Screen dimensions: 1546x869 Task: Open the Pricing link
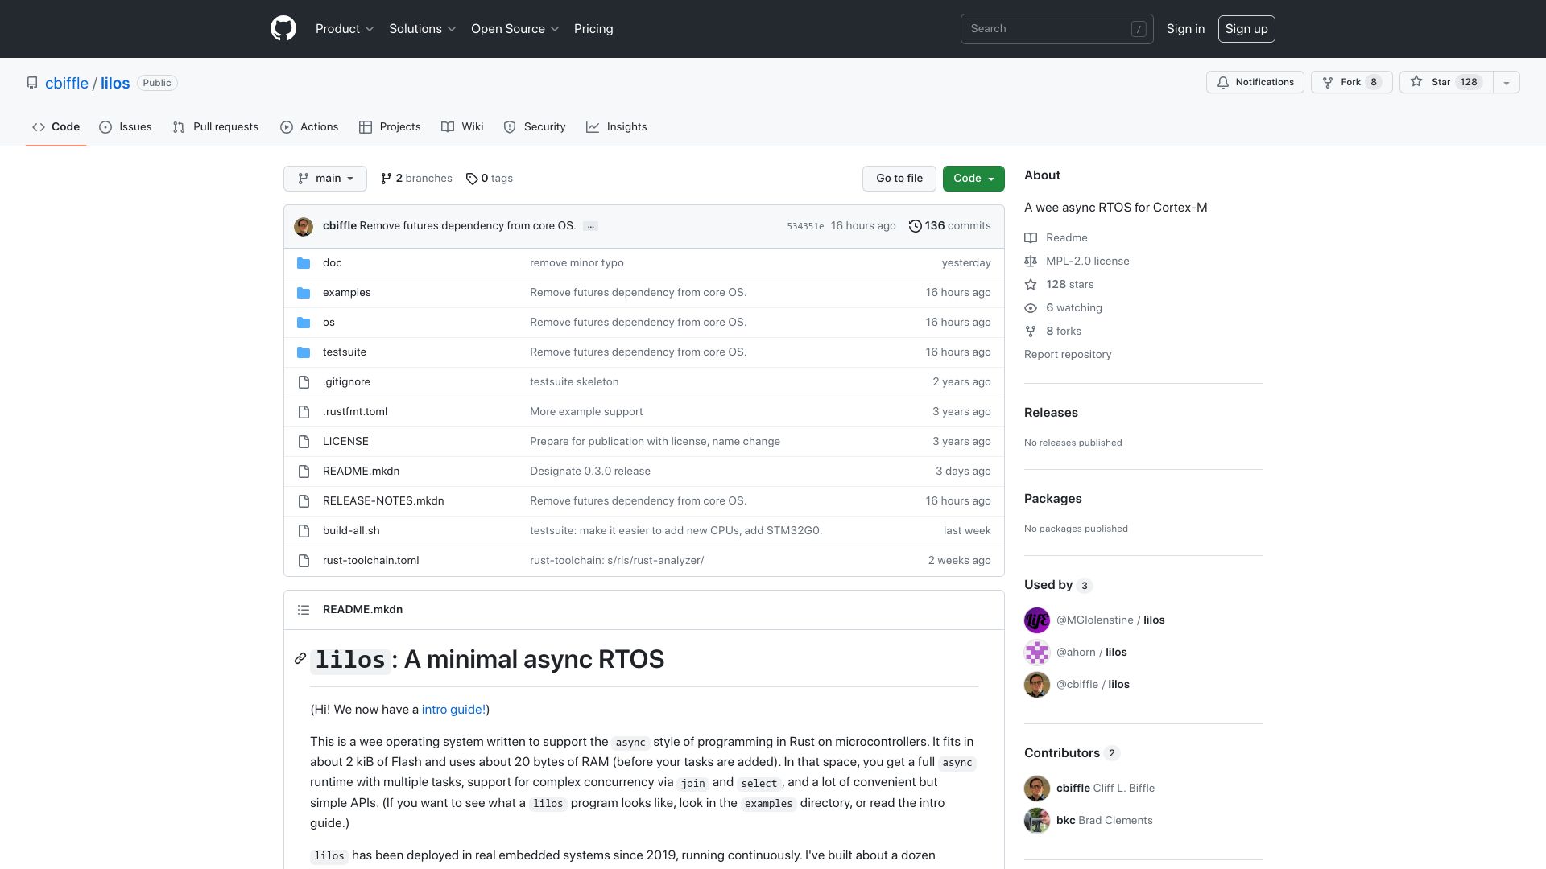(x=593, y=29)
